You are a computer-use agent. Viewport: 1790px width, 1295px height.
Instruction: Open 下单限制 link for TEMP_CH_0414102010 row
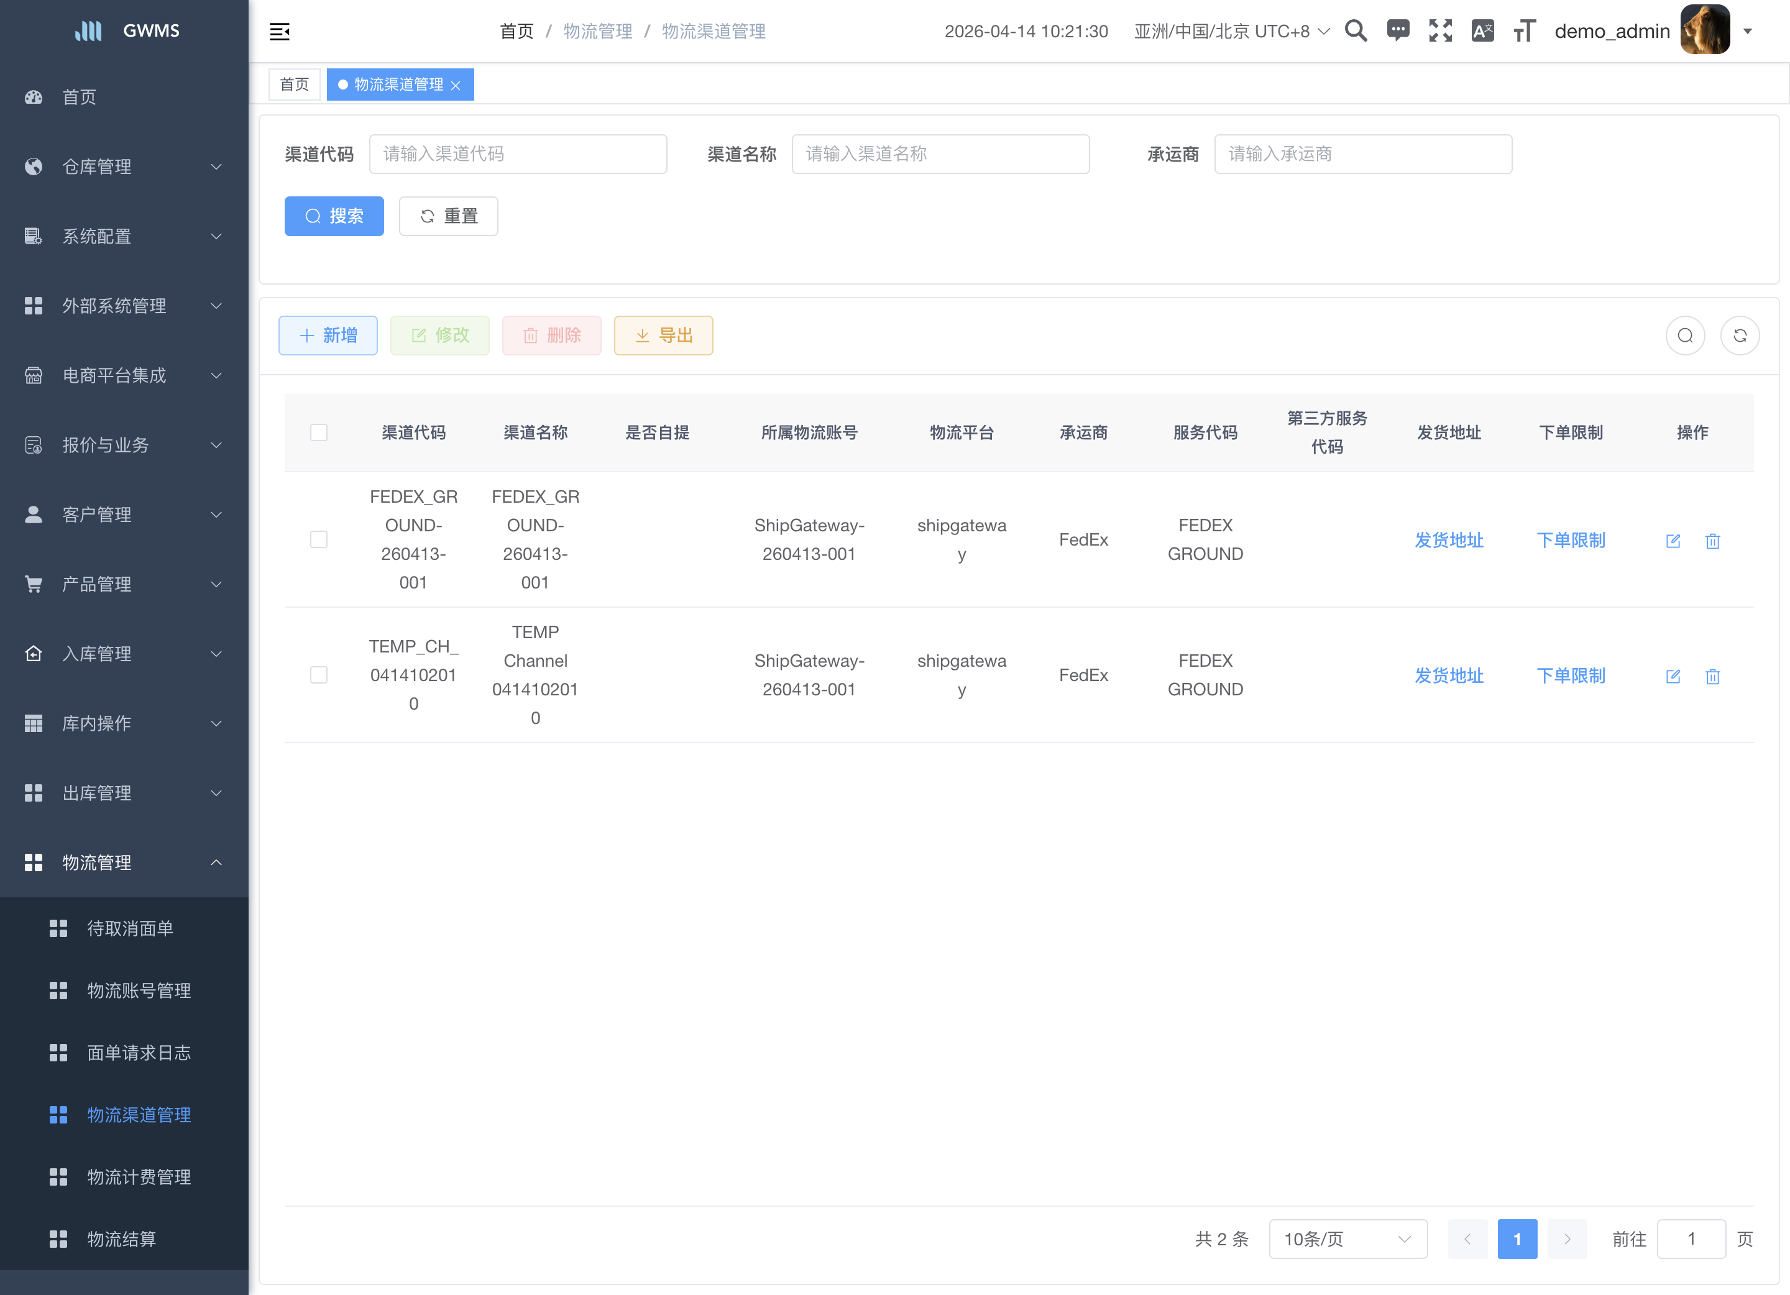click(1571, 675)
